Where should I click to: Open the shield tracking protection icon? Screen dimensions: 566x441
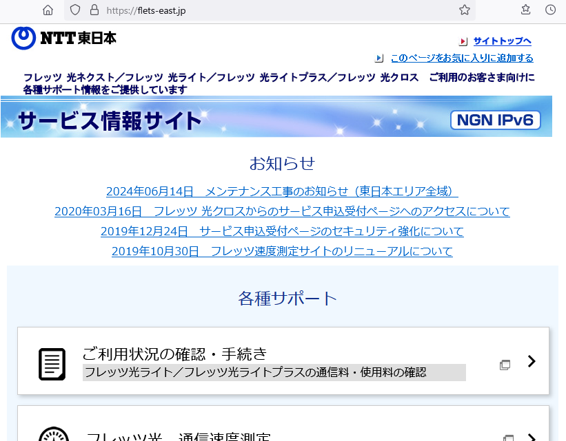point(74,10)
